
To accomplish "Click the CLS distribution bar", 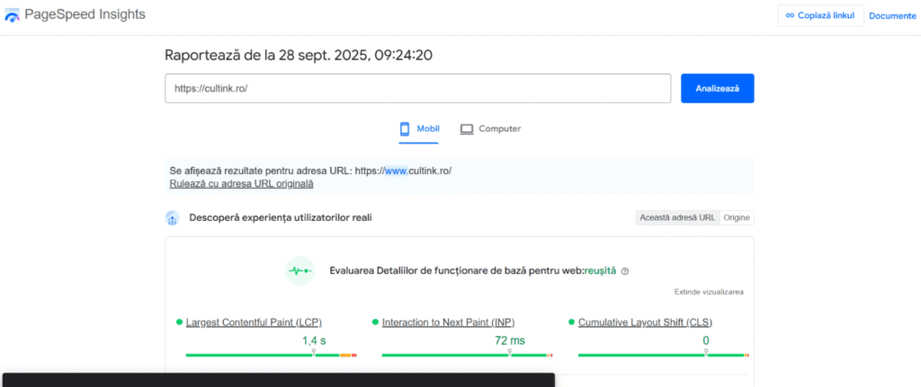I will click(664, 355).
